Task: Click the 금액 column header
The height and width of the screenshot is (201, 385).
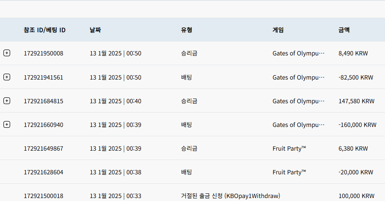Action: 344,30
